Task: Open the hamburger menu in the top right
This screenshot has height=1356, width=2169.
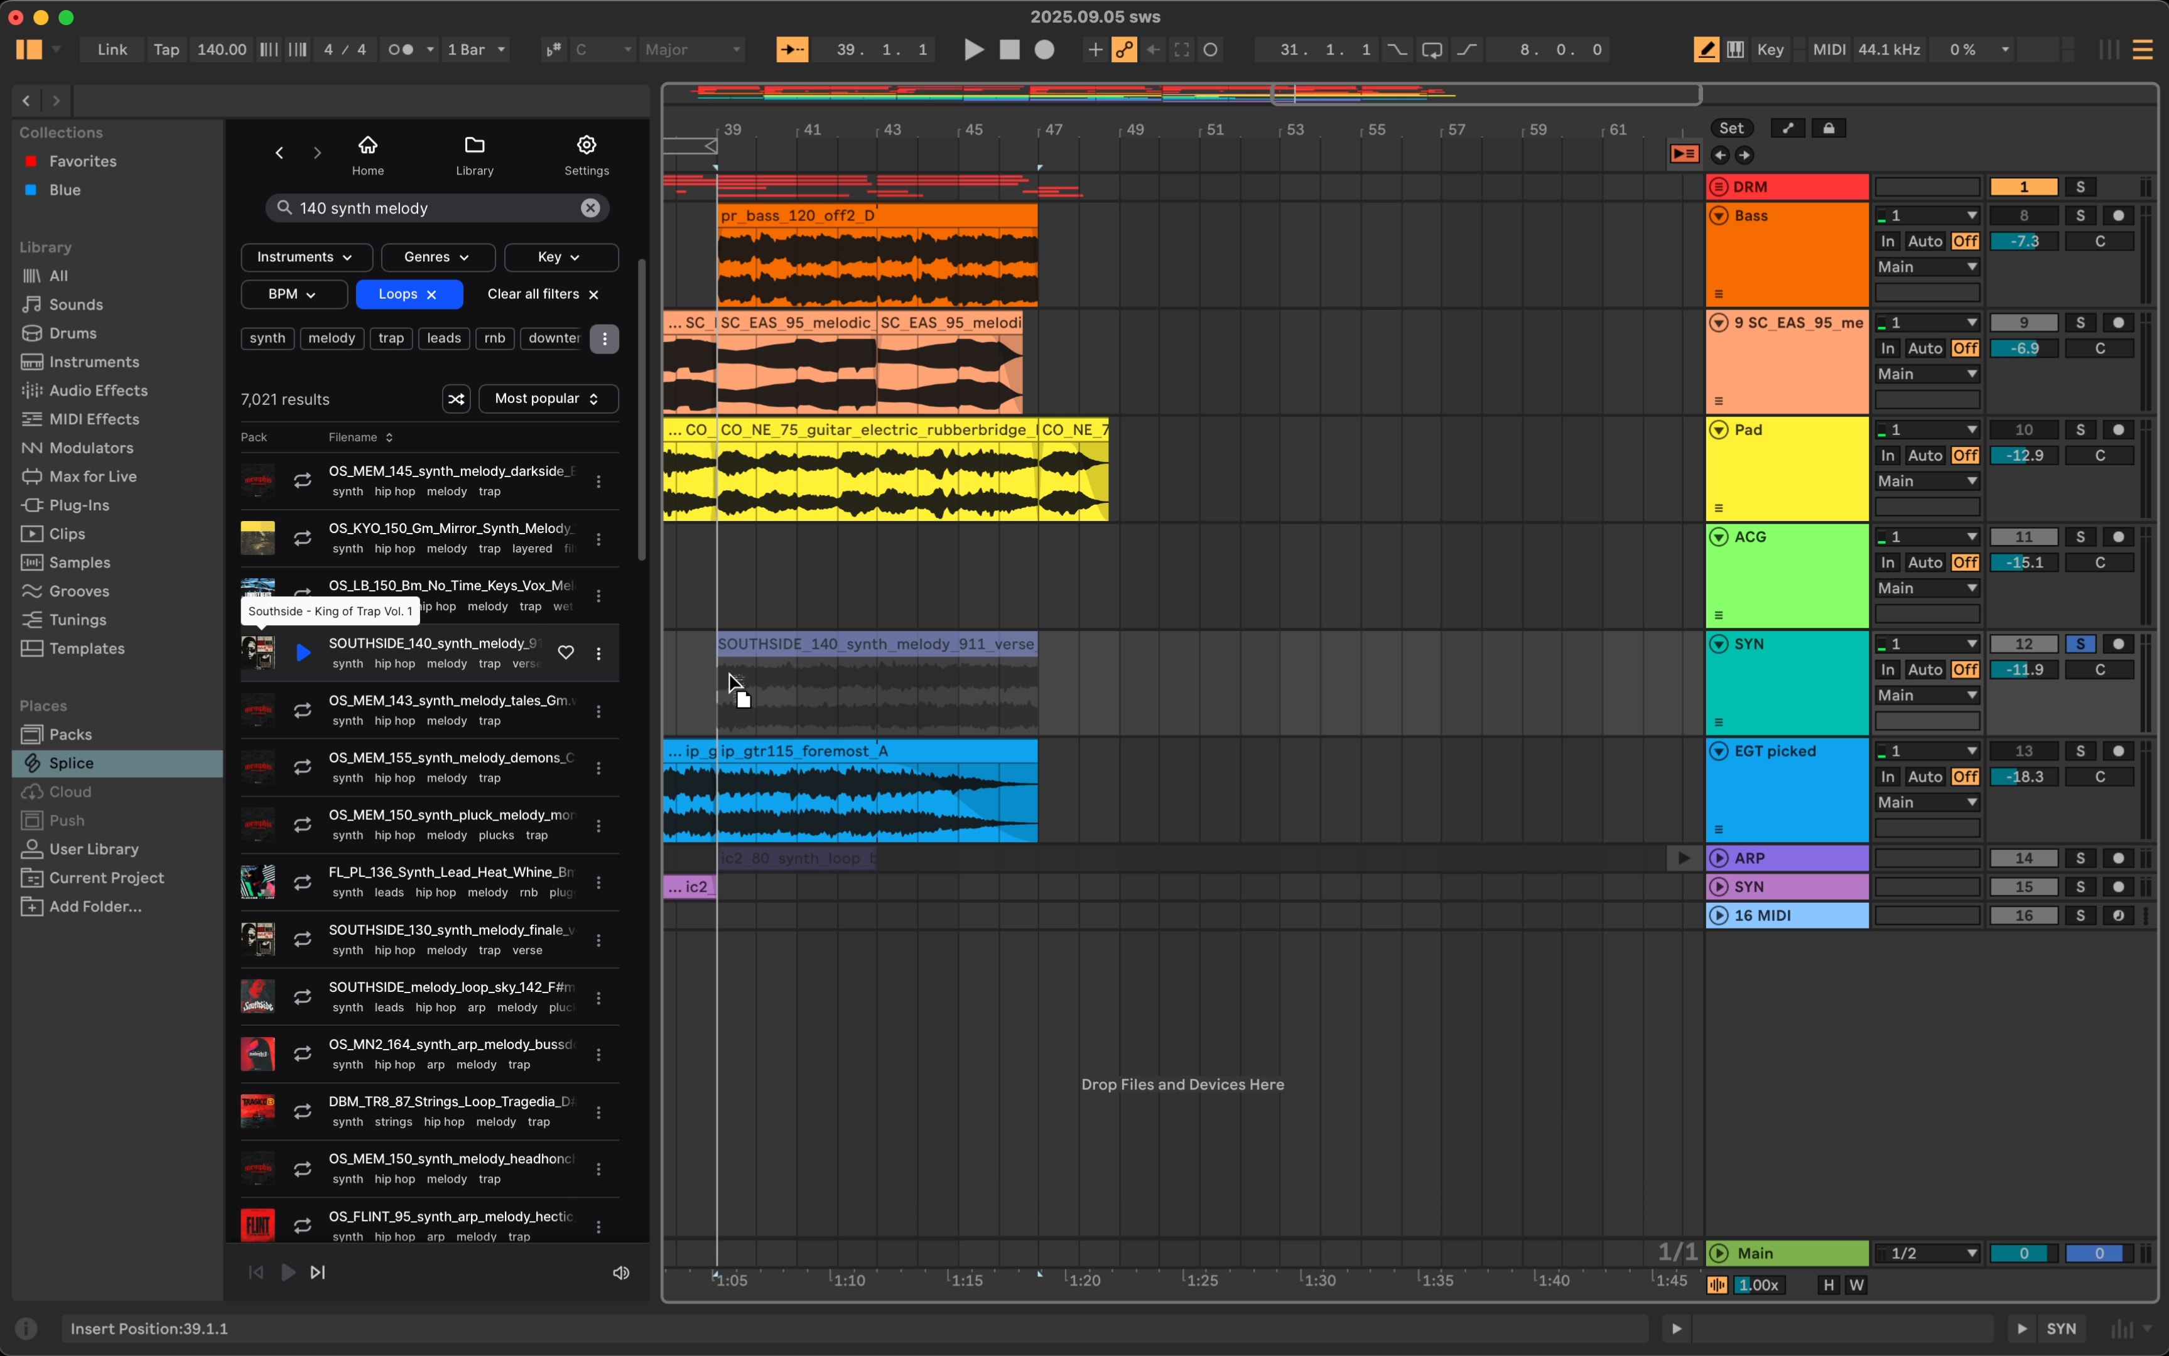Action: (2143, 50)
